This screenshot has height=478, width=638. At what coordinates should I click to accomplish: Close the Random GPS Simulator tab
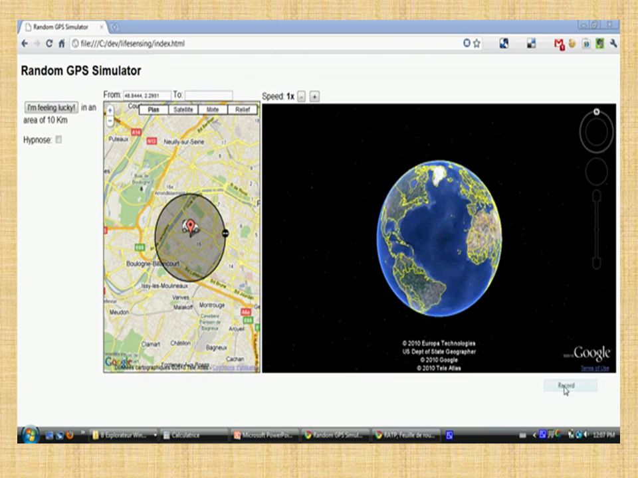coord(102,27)
